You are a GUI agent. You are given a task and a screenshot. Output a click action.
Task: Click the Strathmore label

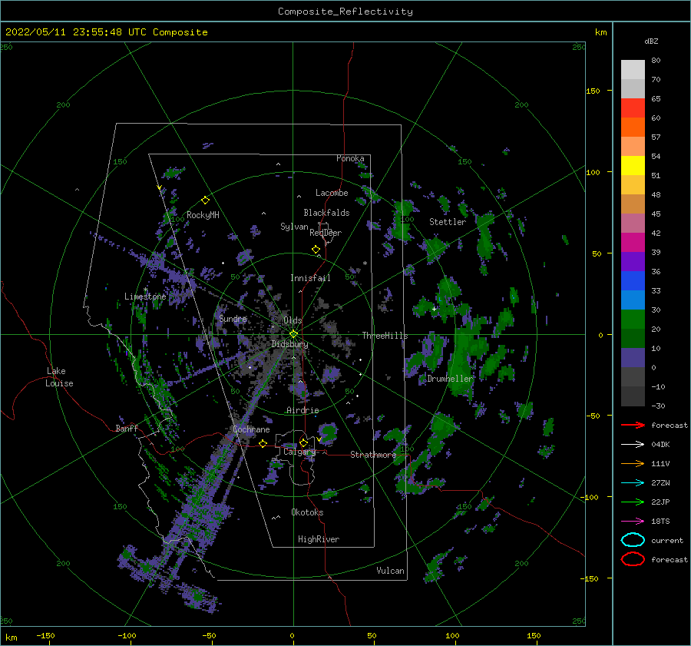click(x=373, y=455)
